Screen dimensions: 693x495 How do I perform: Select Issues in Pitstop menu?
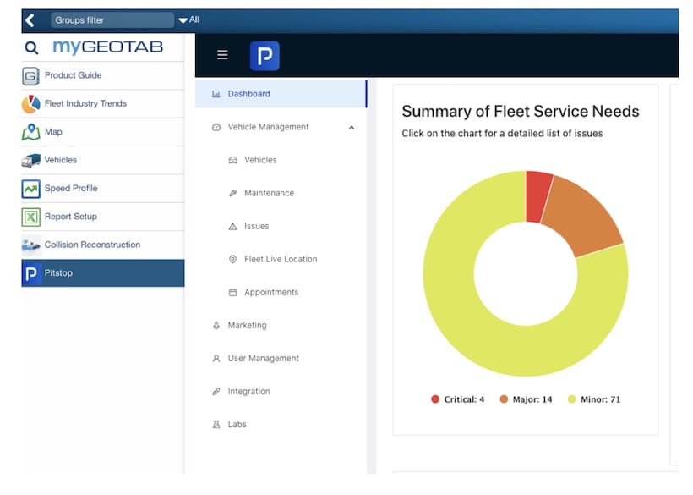point(256,226)
